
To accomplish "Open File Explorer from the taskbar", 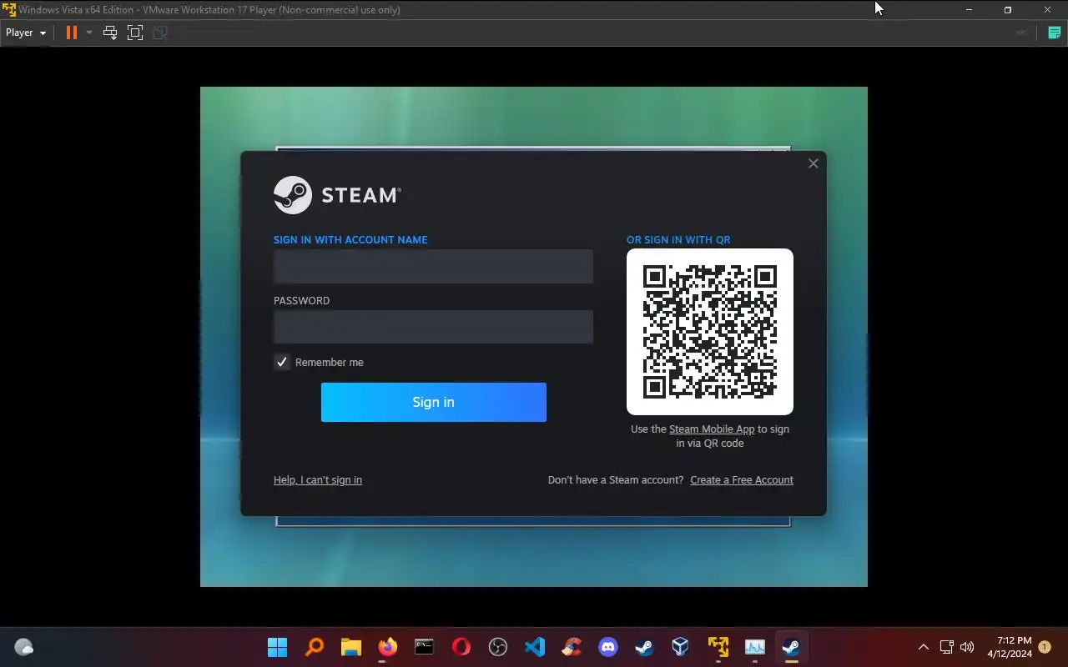I will pos(350,647).
